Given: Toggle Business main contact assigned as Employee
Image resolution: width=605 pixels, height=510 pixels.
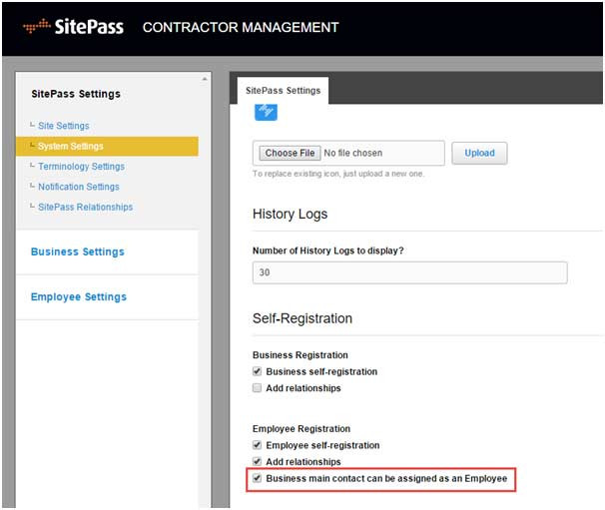Looking at the screenshot, I should click(x=257, y=478).
